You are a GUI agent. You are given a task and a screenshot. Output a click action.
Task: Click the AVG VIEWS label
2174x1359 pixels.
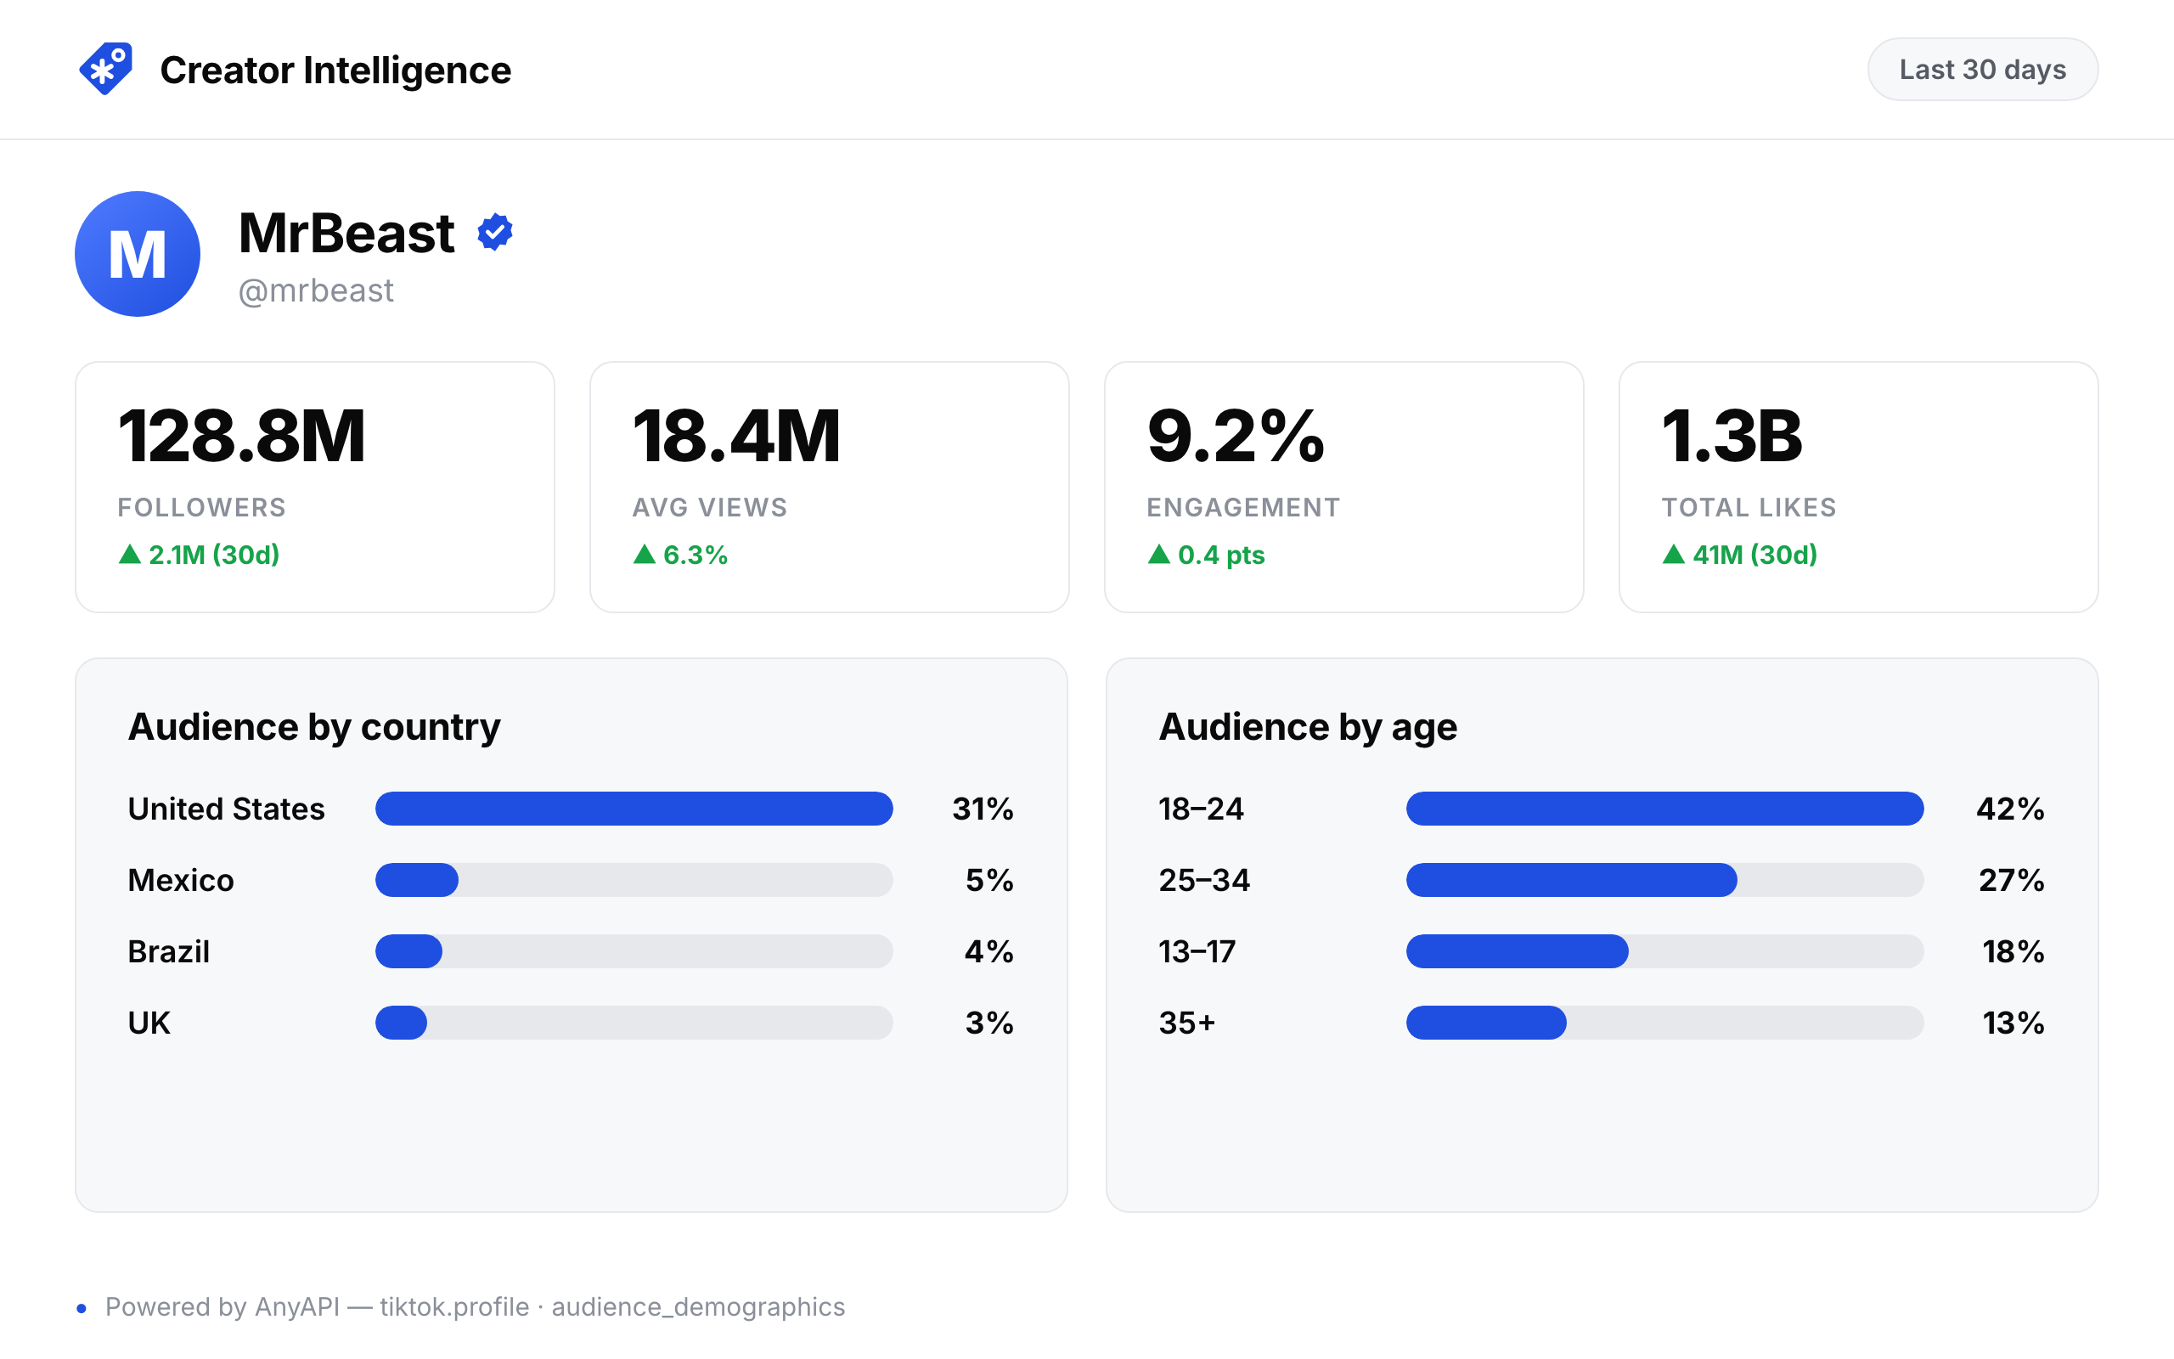click(x=710, y=508)
